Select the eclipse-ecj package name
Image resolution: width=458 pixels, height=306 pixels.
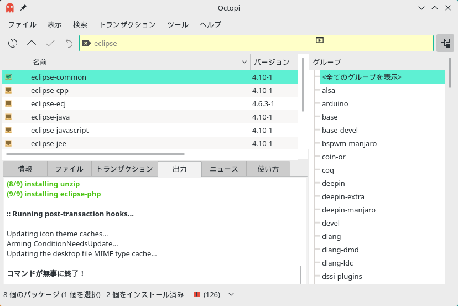pos(48,103)
